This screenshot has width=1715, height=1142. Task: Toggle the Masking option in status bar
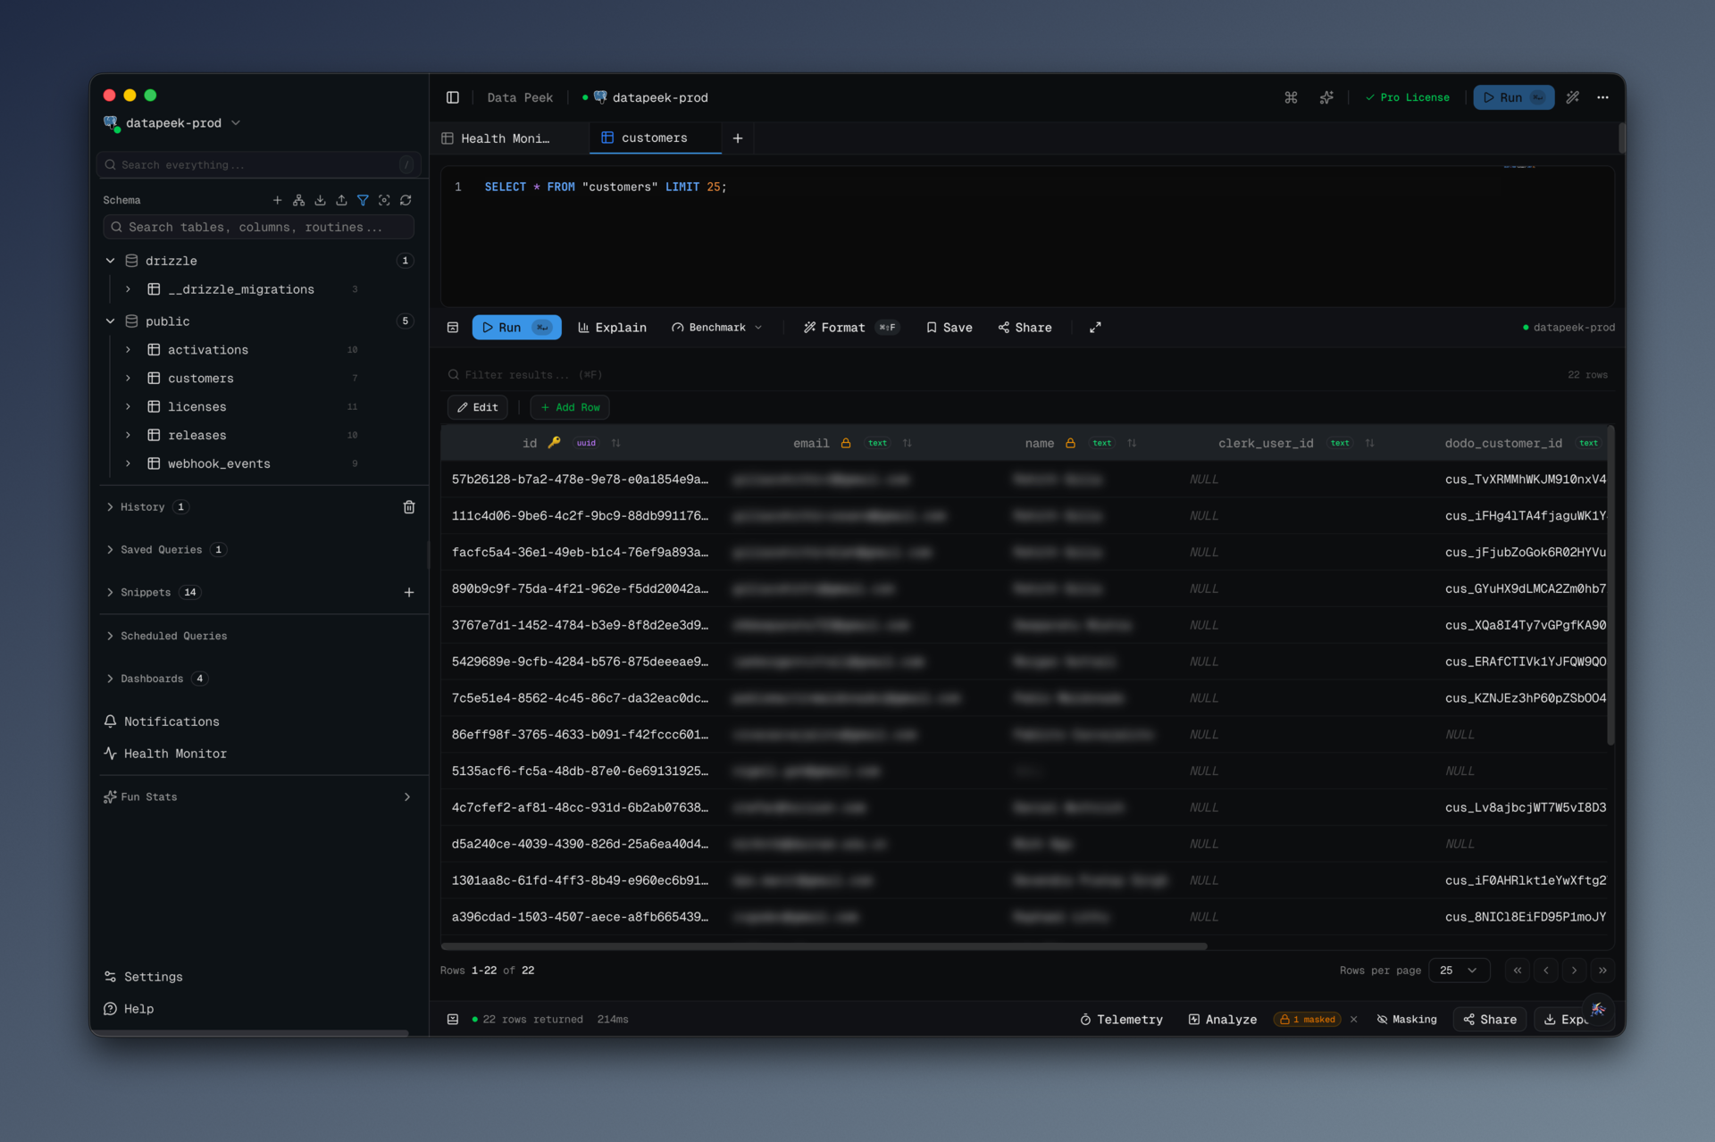1407,1020
